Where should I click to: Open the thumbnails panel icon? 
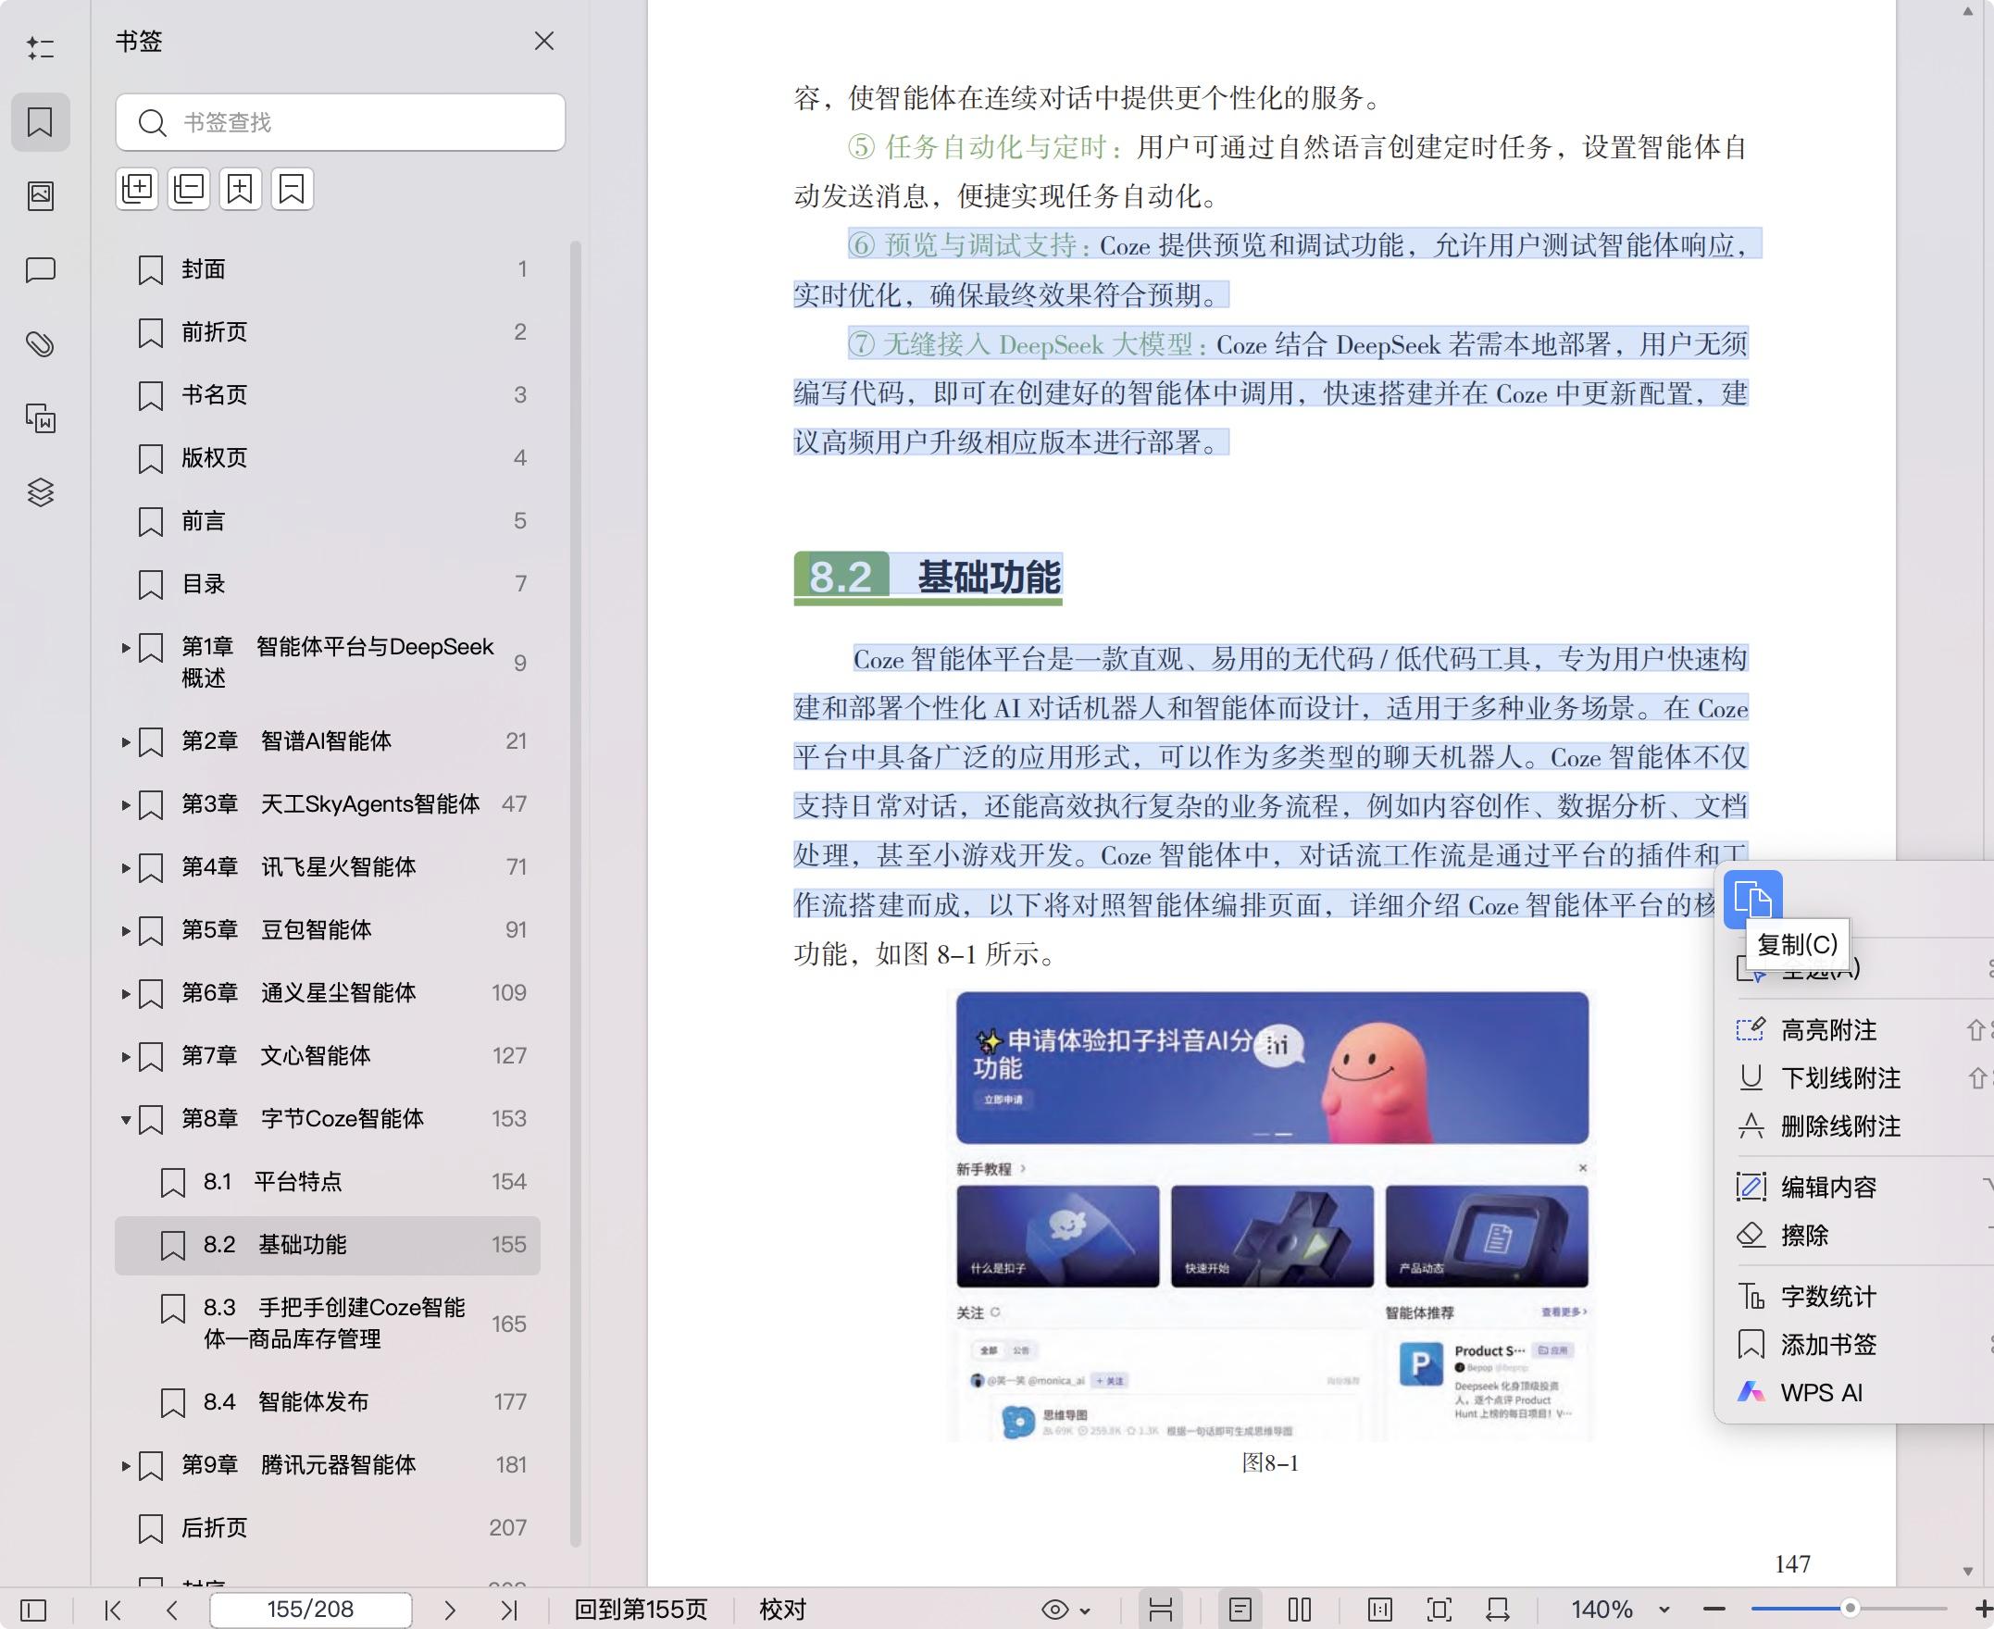pos(41,195)
